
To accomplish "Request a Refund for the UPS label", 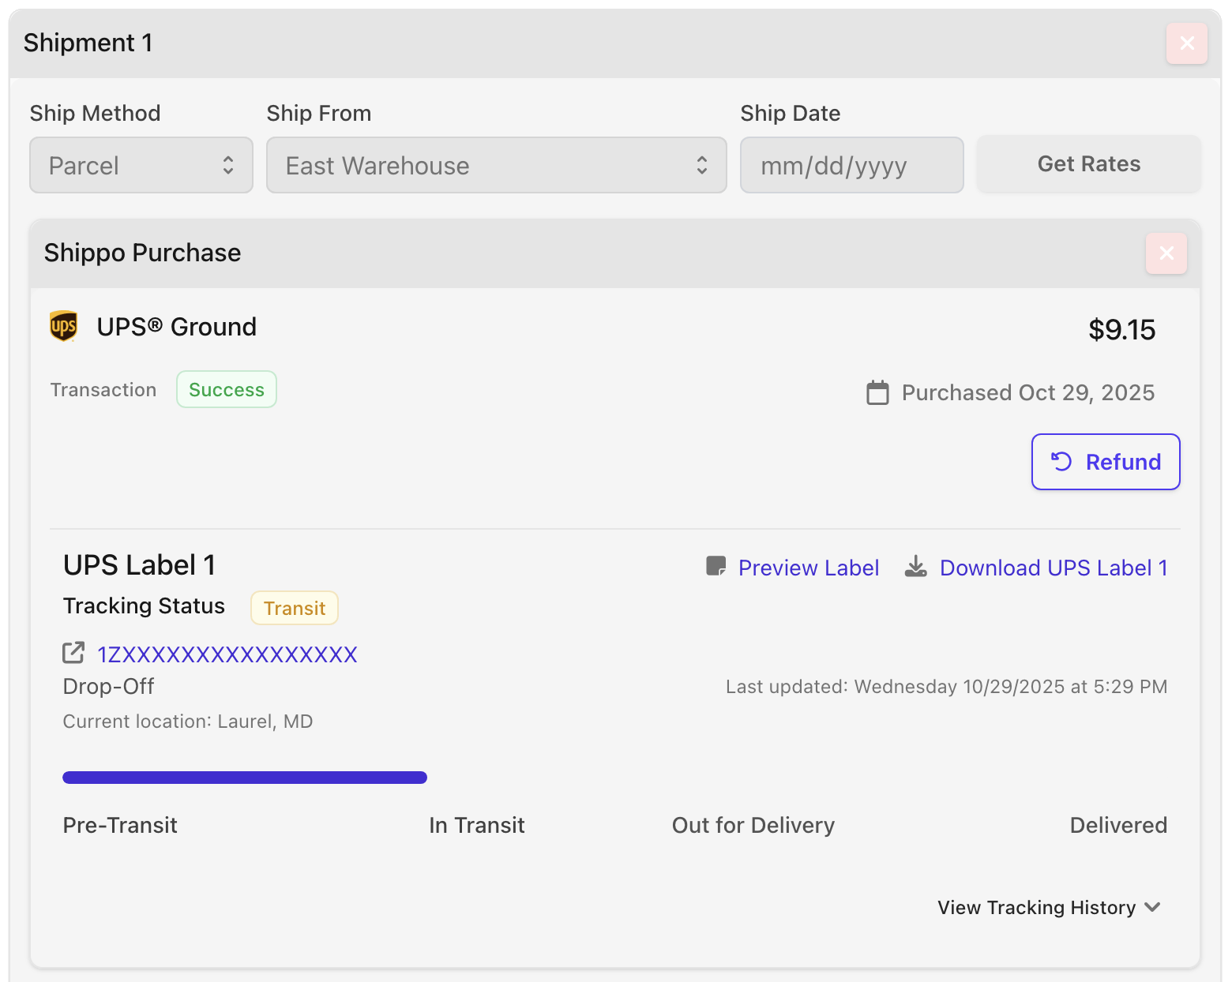I will 1105,462.
